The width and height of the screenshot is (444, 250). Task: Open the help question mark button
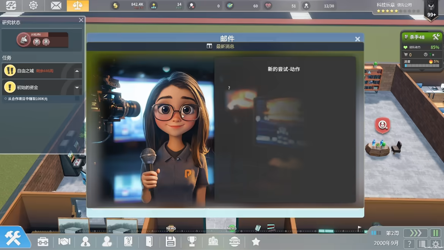(409, 244)
